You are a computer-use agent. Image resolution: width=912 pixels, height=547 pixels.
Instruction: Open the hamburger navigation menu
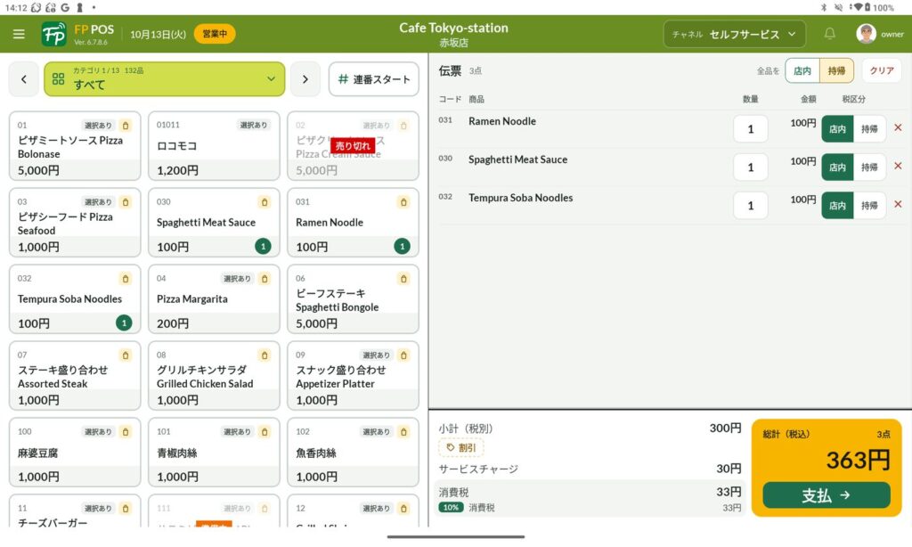19,34
